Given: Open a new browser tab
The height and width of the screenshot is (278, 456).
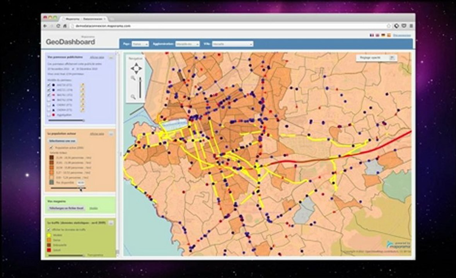Looking at the screenshot, I should (112, 19).
